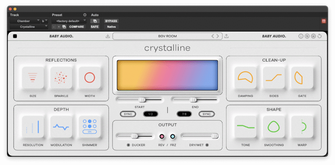Click the copy settings icon in header
Screen dimensions: 335x165
307,36
